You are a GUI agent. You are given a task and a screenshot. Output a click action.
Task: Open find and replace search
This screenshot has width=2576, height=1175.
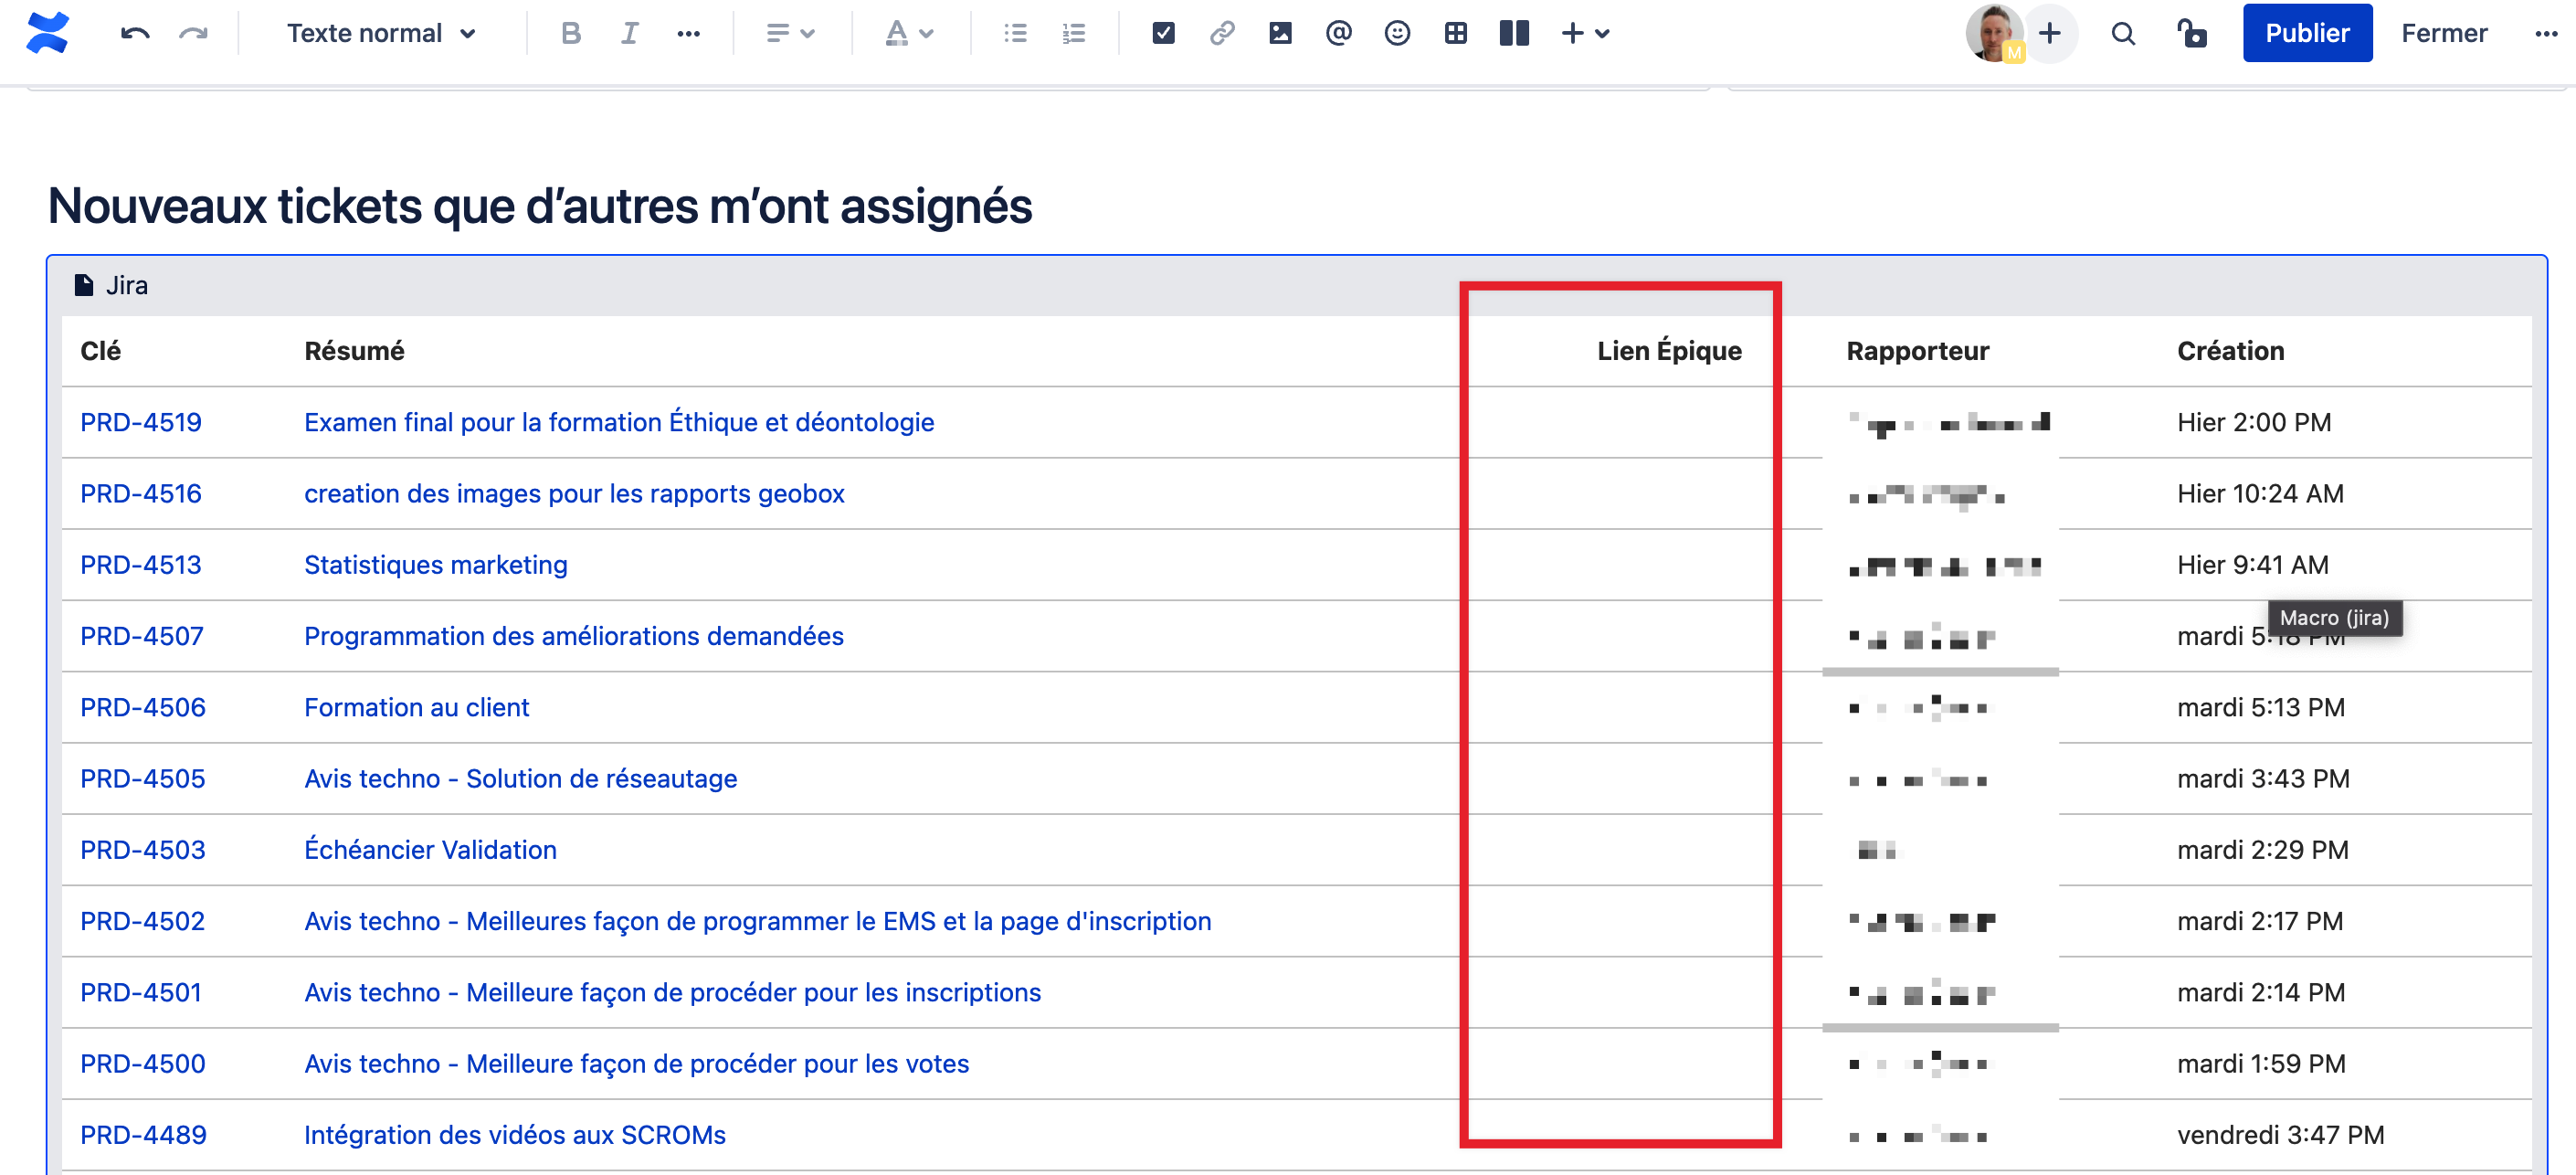point(2123,34)
